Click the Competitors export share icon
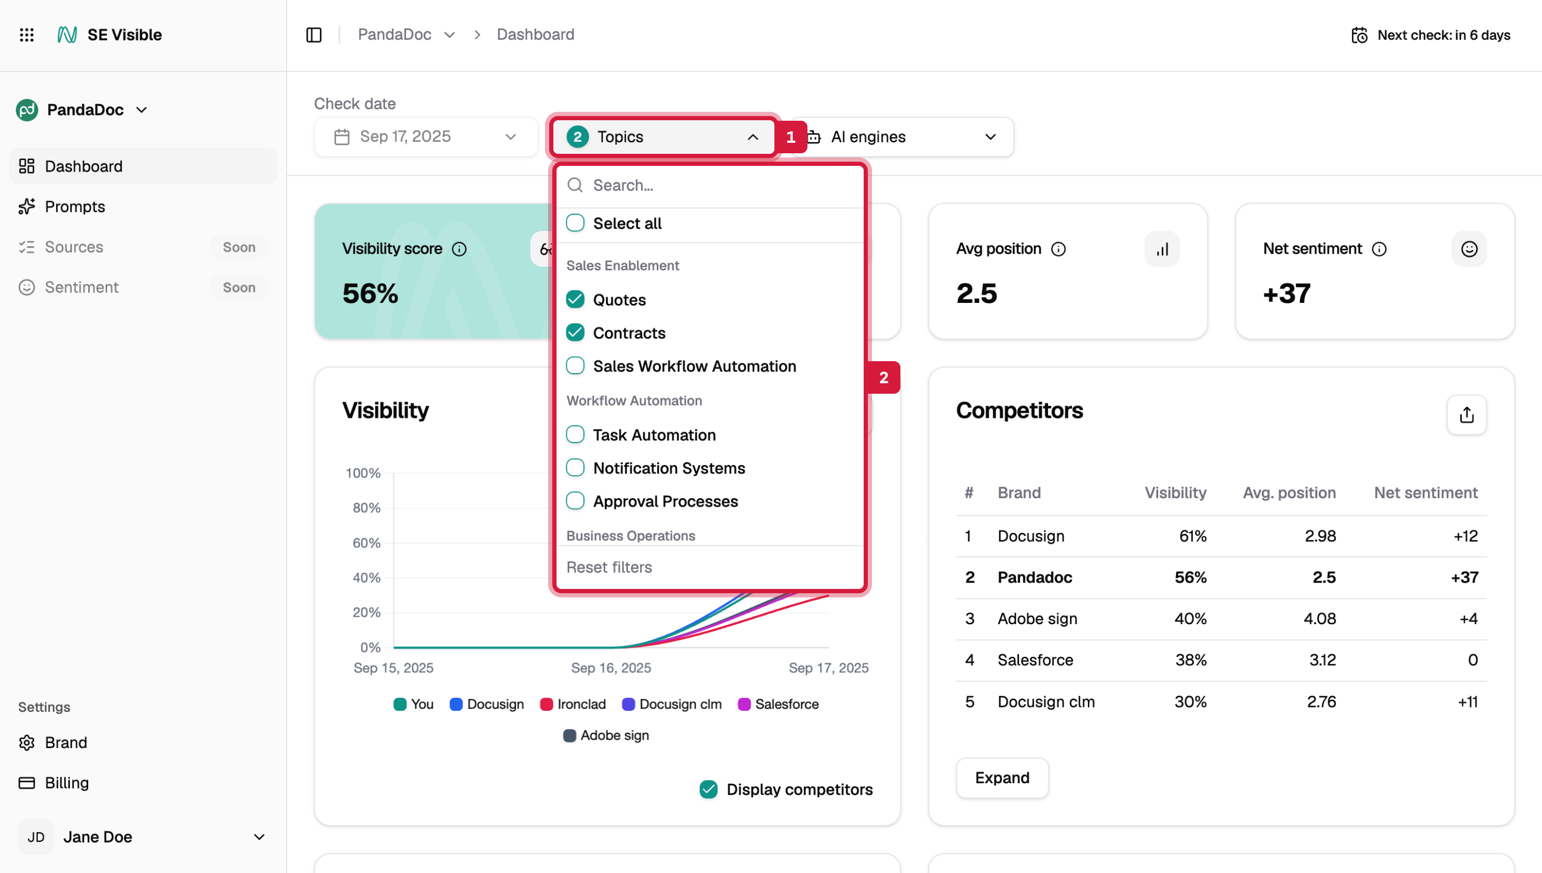This screenshot has width=1542, height=873. pos(1466,414)
